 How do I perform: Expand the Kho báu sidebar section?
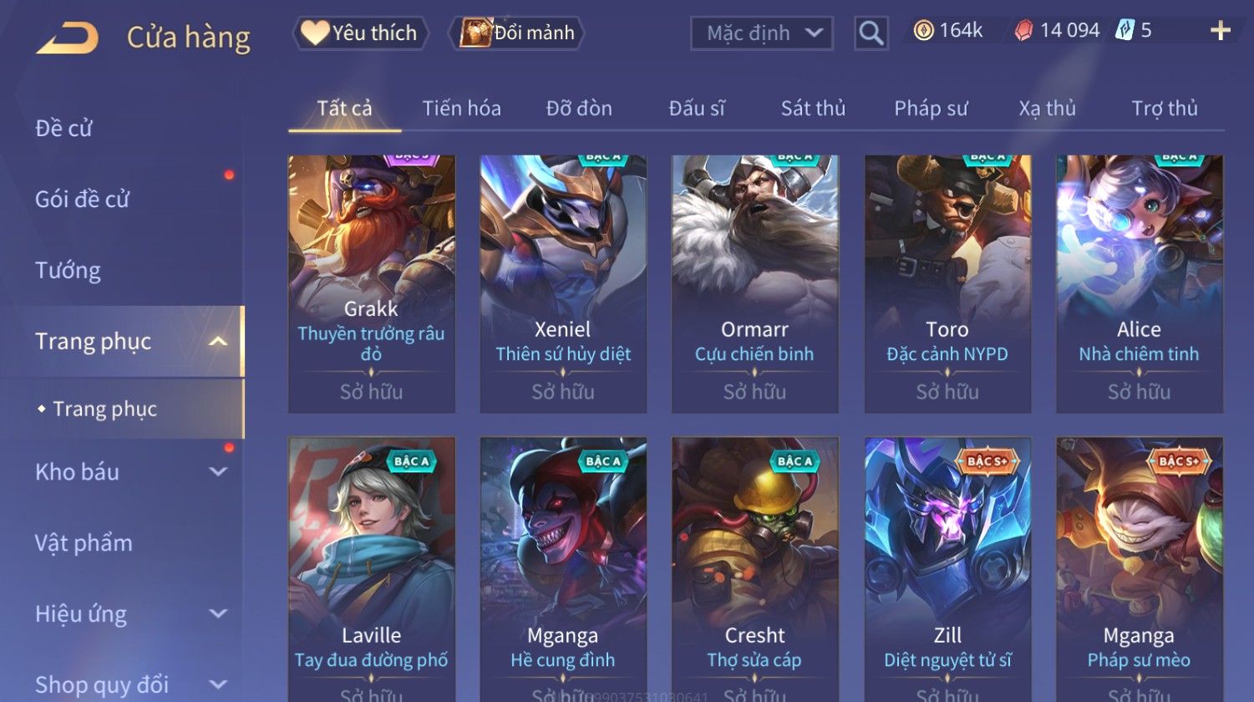pos(218,471)
